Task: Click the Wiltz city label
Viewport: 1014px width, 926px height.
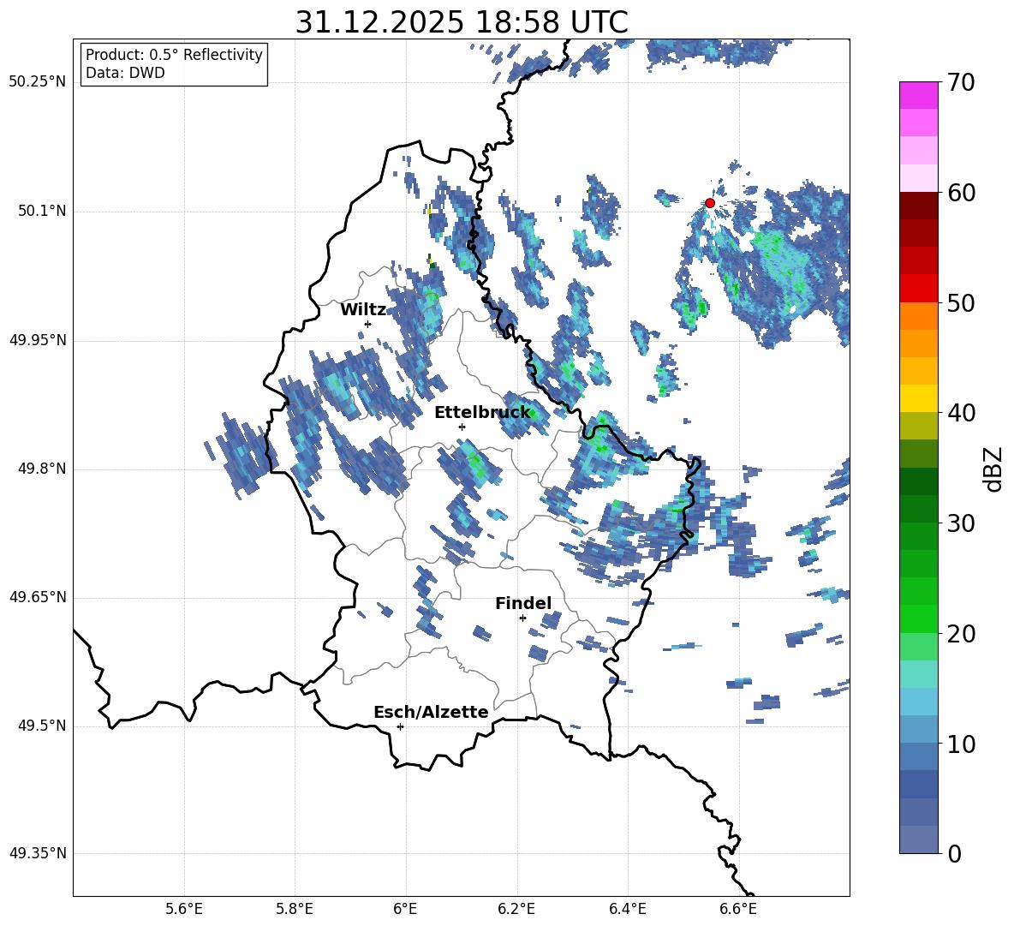Action: [x=363, y=310]
